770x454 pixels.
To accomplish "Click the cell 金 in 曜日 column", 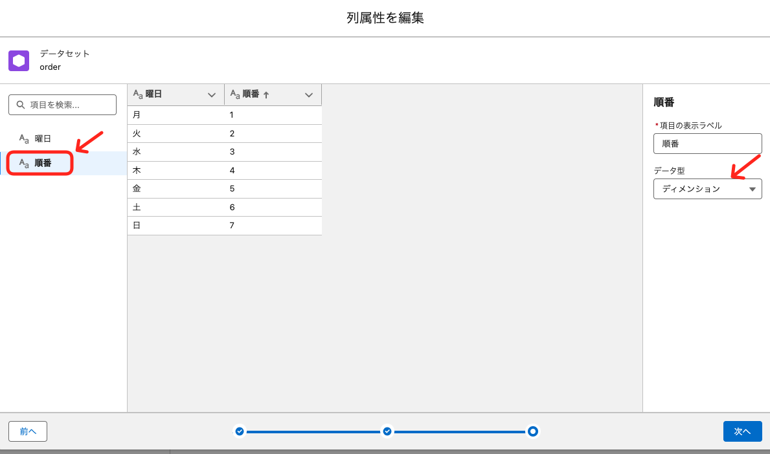I will 176,189.
